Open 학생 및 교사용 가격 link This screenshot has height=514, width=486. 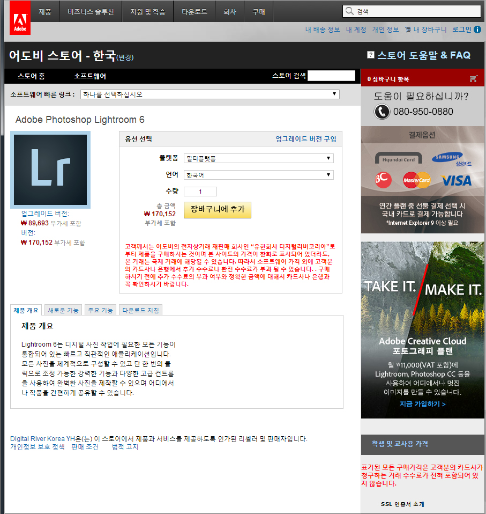coord(400,444)
